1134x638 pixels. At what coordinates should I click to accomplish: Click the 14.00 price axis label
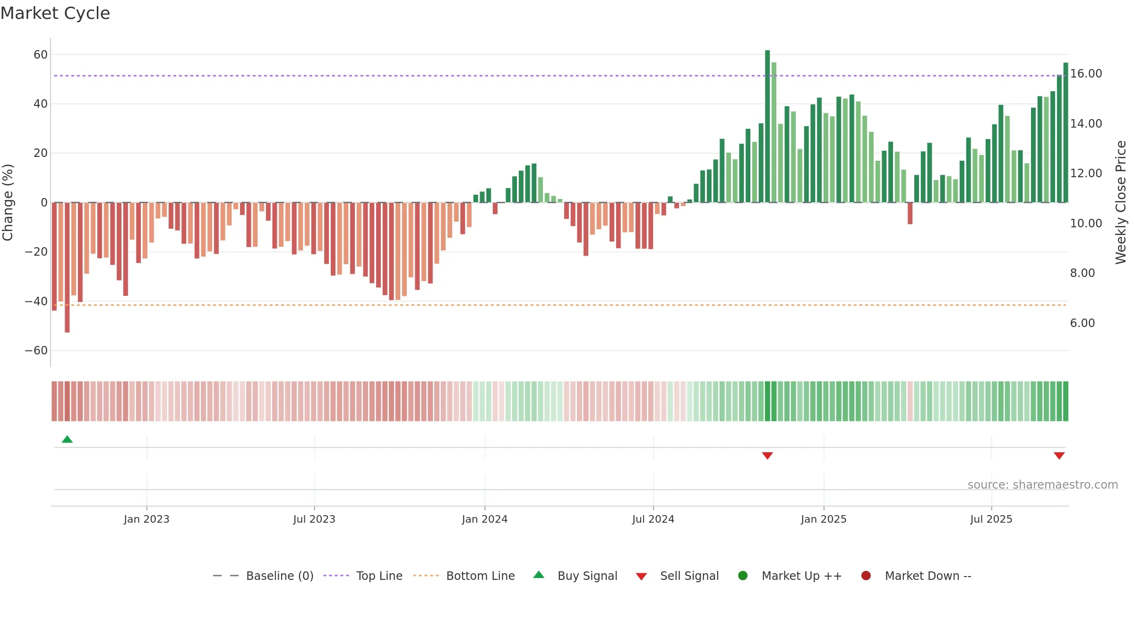coord(1086,124)
